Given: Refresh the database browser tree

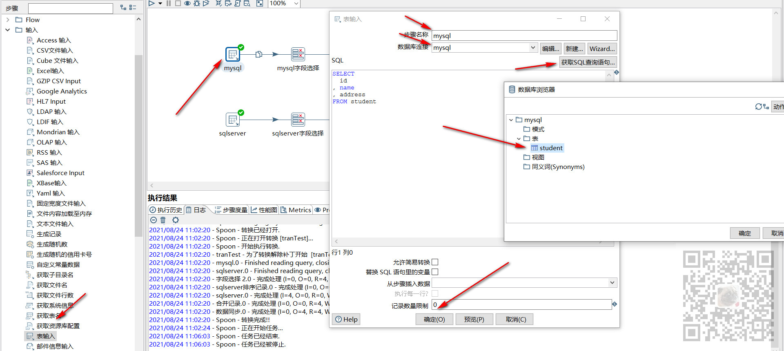Looking at the screenshot, I should click(x=758, y=107).
